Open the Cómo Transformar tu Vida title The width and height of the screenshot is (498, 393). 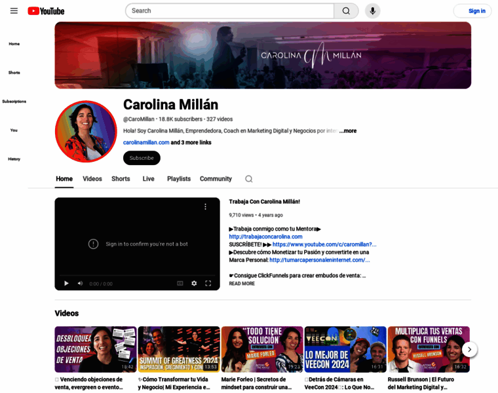click(x=174, y=383)
